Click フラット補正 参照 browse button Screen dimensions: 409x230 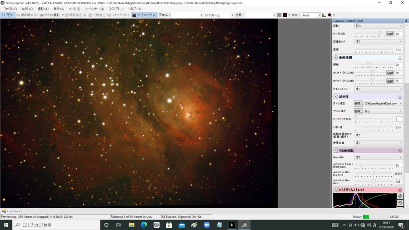(358, 111)
